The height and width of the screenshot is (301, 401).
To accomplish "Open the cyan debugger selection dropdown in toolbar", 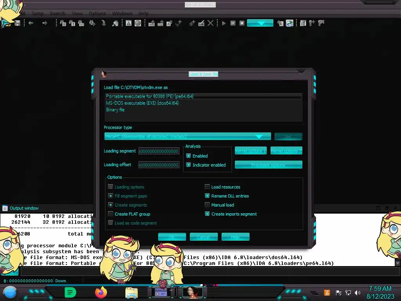I will point(260,23).
